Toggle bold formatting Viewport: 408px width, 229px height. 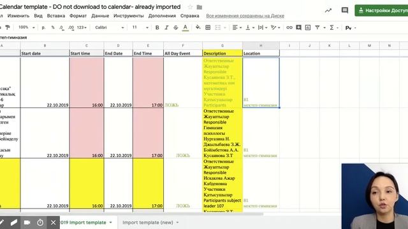[157, 27]
